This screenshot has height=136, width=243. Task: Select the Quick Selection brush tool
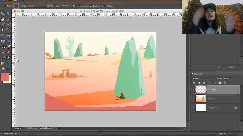[x=8, y=30]
